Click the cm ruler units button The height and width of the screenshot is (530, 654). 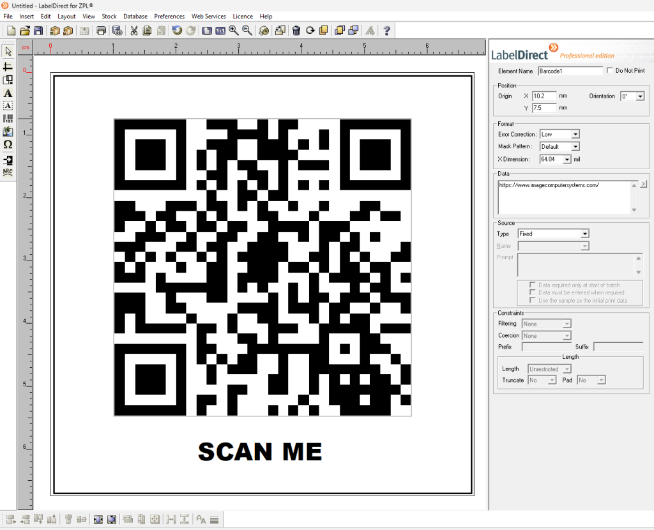click(26, 47)
